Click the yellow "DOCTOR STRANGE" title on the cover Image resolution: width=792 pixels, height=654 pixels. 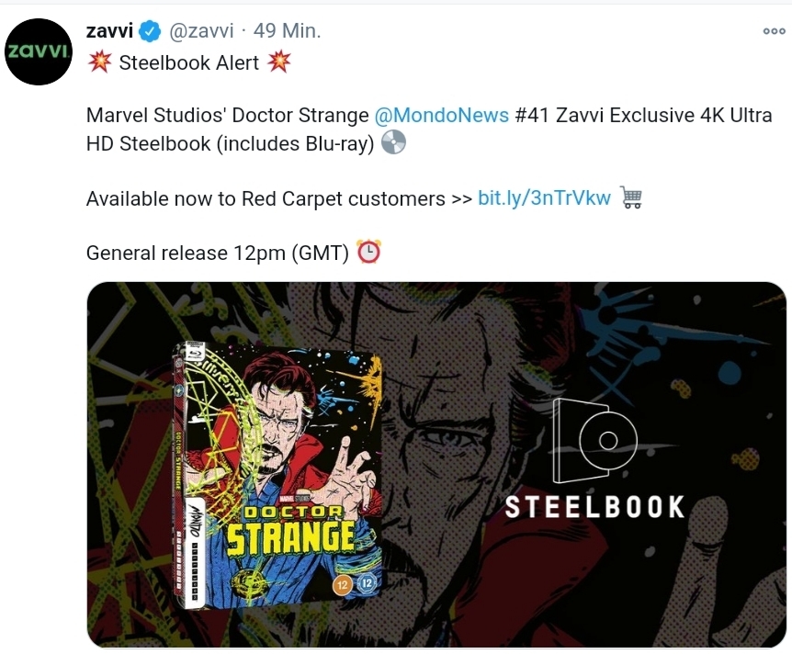pos(289,531)
